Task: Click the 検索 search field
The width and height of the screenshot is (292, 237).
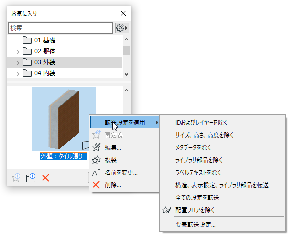Action: pos(60,28)
